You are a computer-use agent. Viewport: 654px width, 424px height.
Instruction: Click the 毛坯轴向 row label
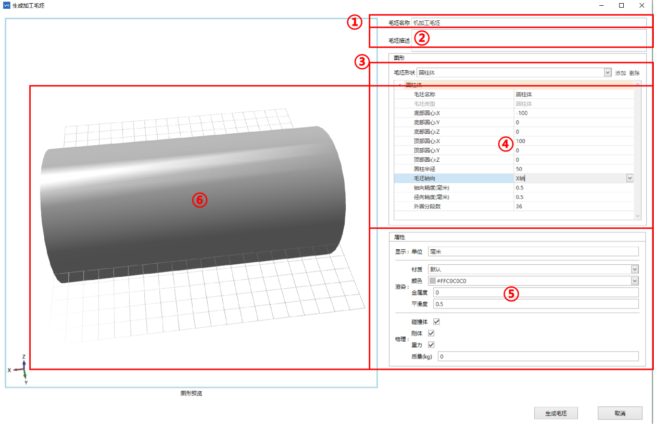[424, 178]
